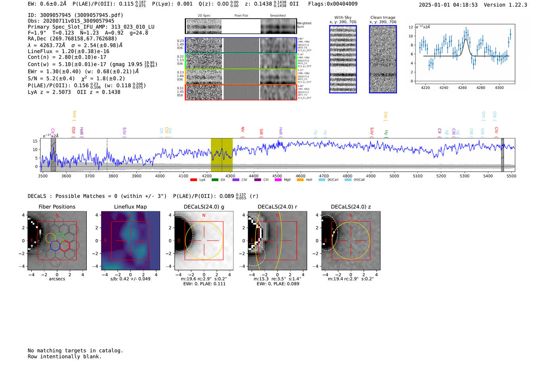Click the green OII legend swatch

click(x=215, y=180)
